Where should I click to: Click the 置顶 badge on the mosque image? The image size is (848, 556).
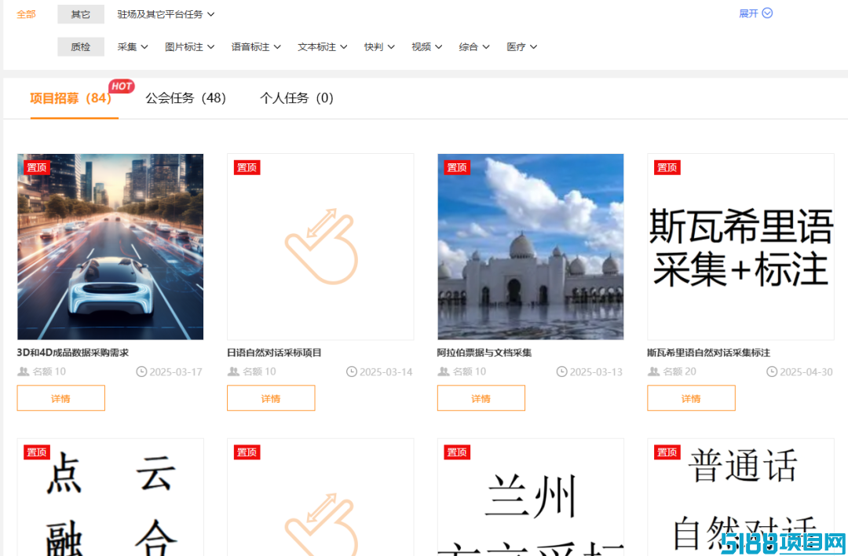457,168
